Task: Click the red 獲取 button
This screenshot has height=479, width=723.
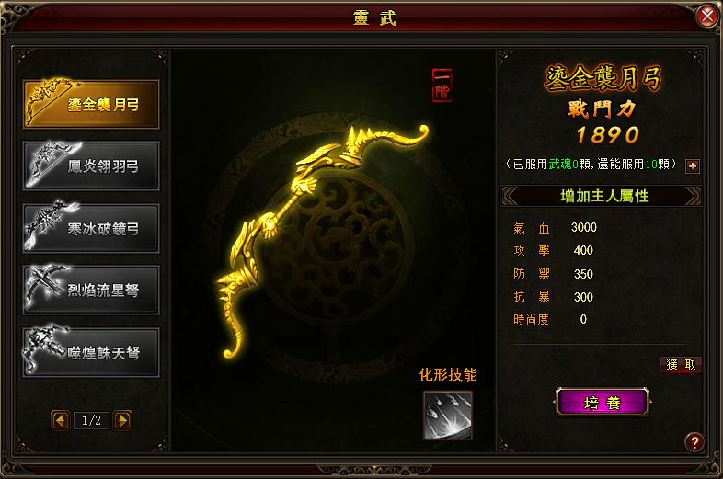Action: tap(681, 365)
